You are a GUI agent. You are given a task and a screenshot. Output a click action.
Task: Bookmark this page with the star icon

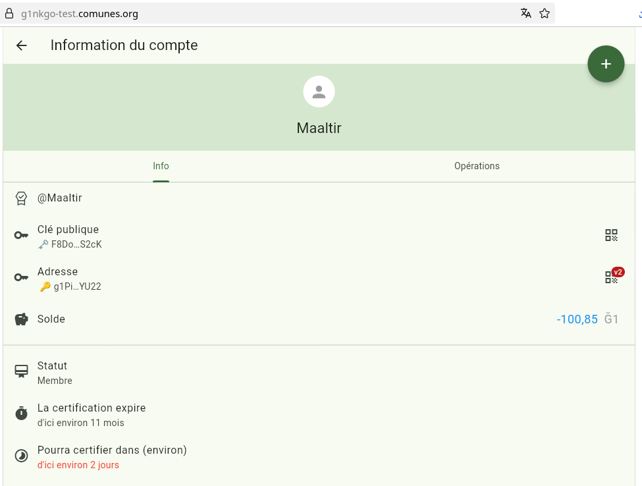545,13
